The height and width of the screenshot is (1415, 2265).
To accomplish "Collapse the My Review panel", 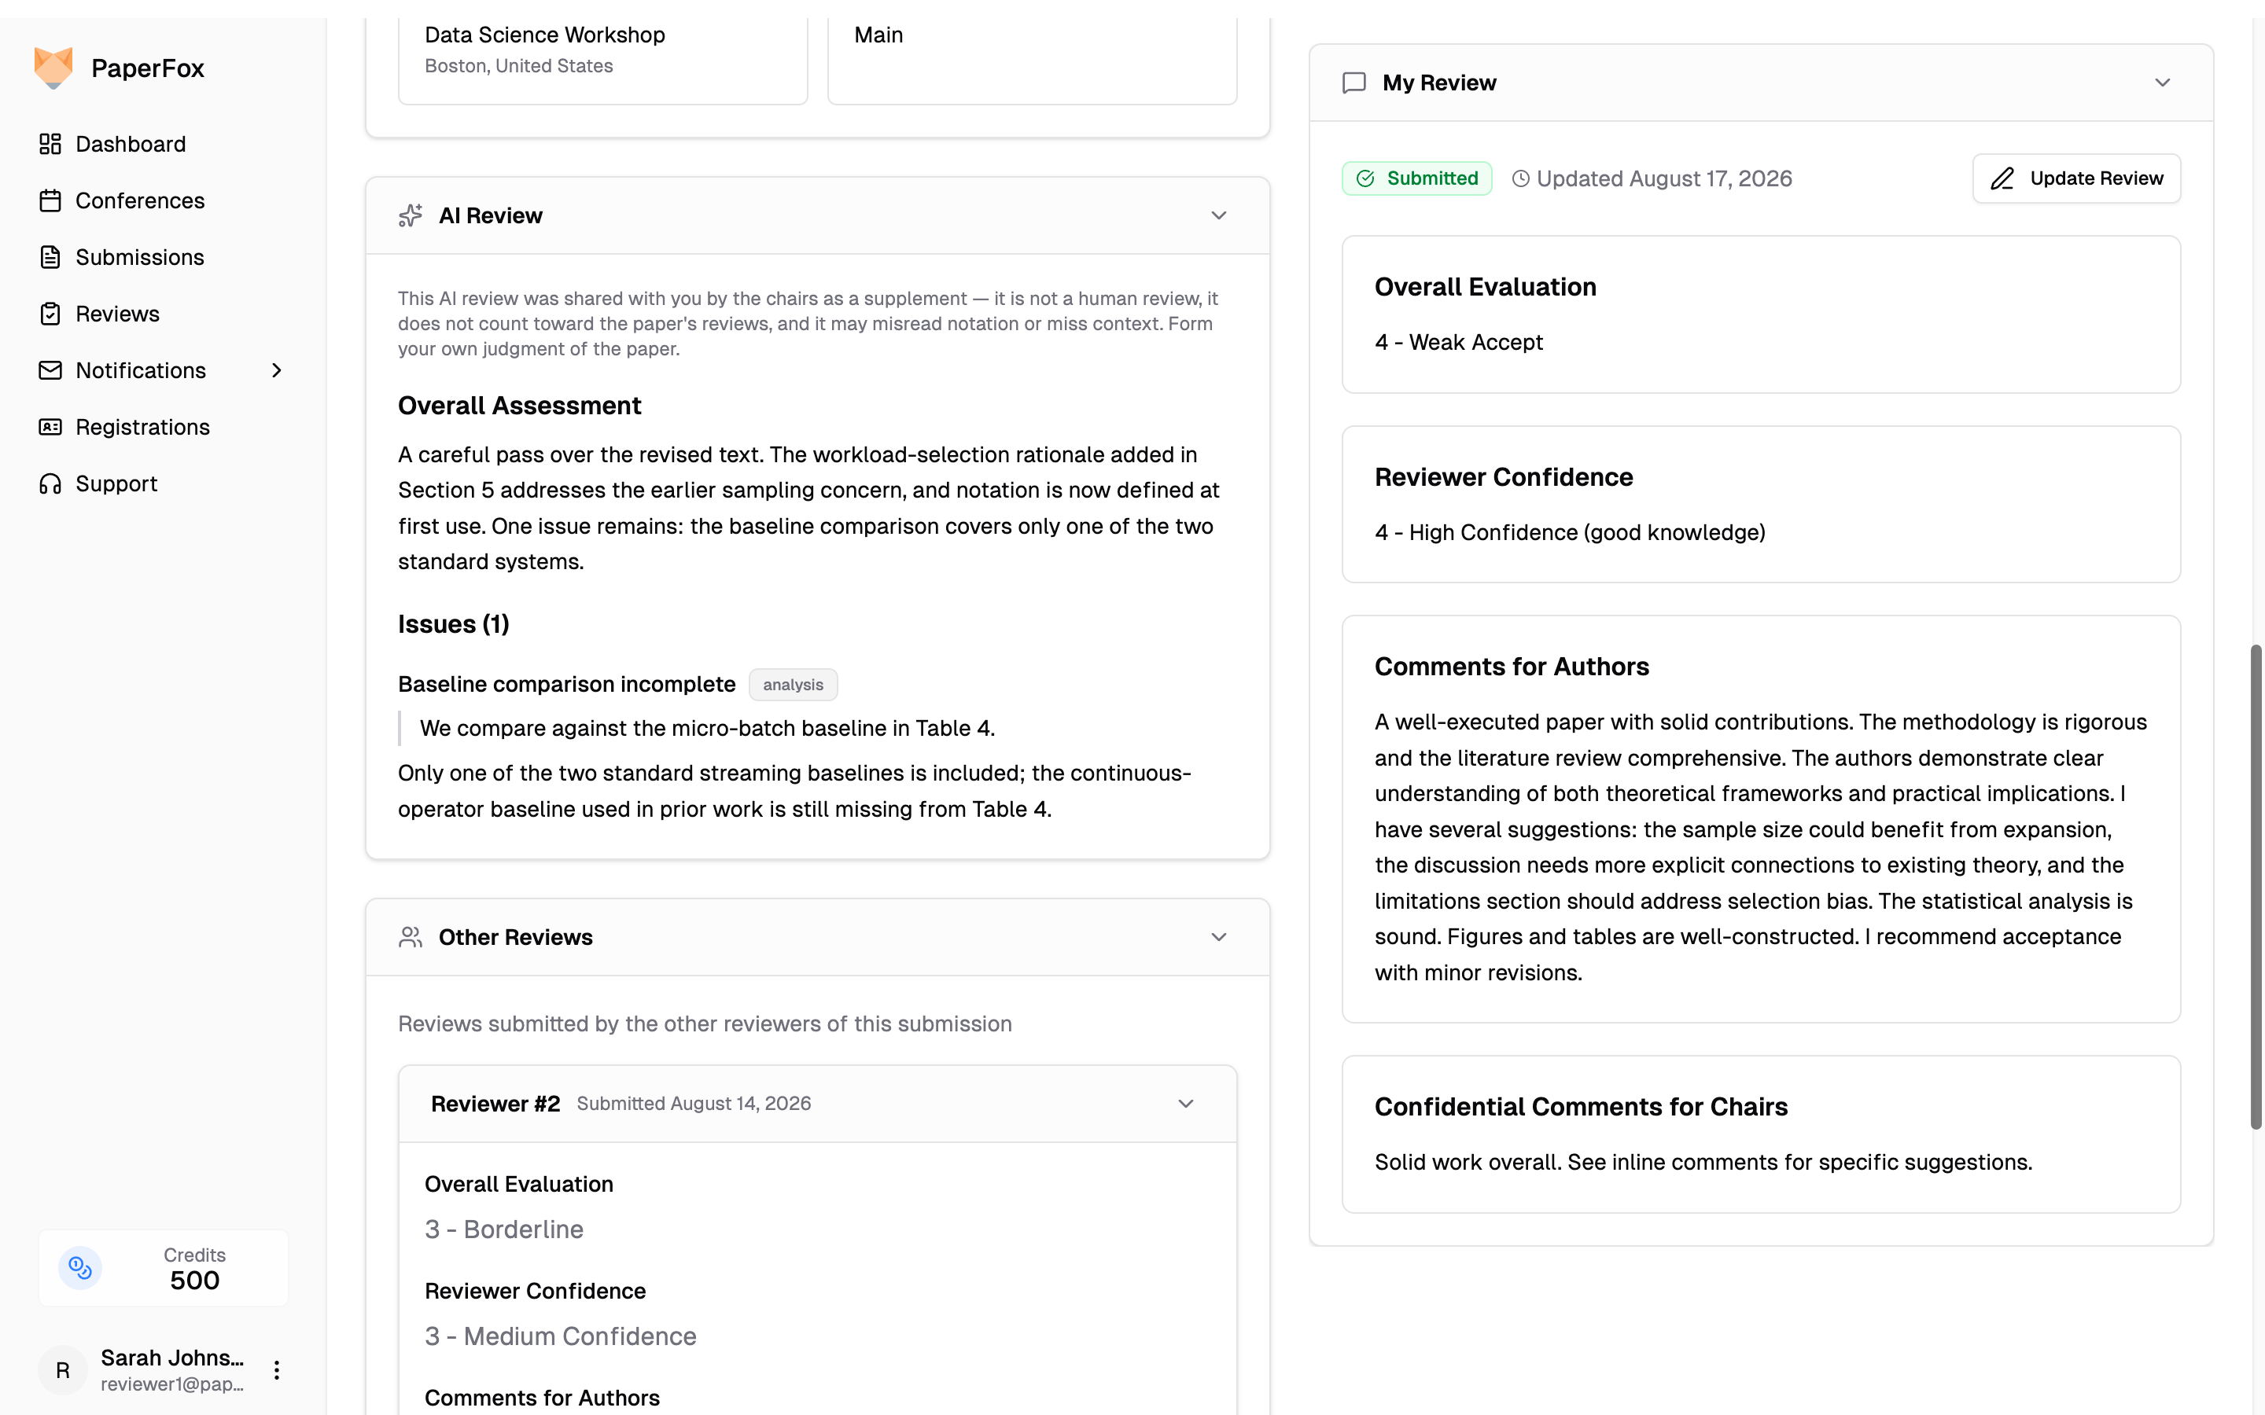I will [2162, 83].
